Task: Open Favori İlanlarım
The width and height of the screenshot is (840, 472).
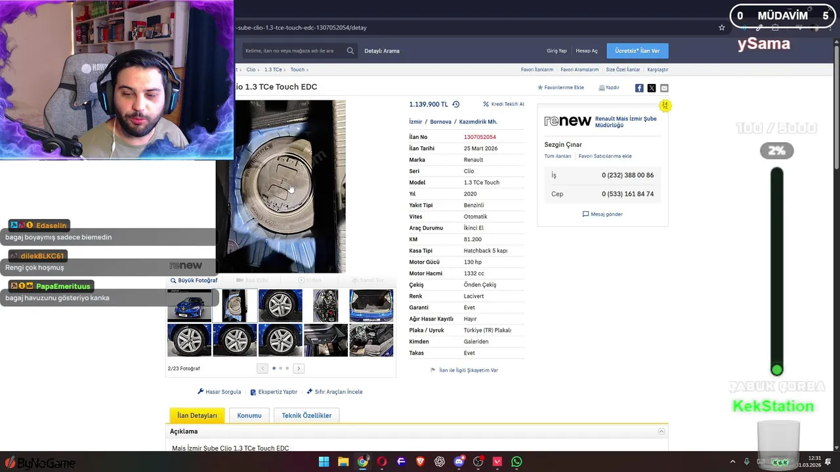Action: [x=537, y=69]
